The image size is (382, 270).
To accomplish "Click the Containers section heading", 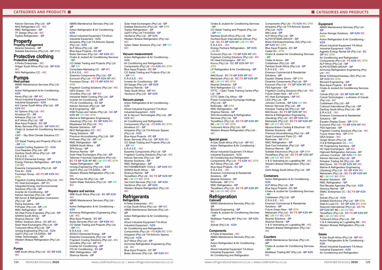I will point(271,176).
